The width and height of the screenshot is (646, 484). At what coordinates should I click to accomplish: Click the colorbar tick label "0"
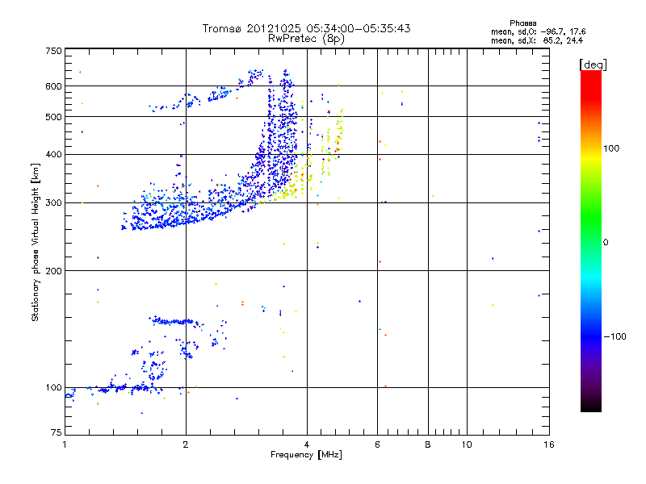pyautogui.click(x=606, y=243)
